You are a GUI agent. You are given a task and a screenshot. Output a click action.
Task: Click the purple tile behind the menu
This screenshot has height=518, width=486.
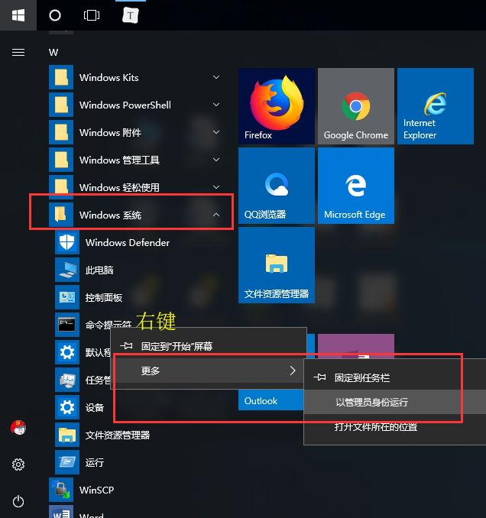pyautogui.click(x=356, y=345)
